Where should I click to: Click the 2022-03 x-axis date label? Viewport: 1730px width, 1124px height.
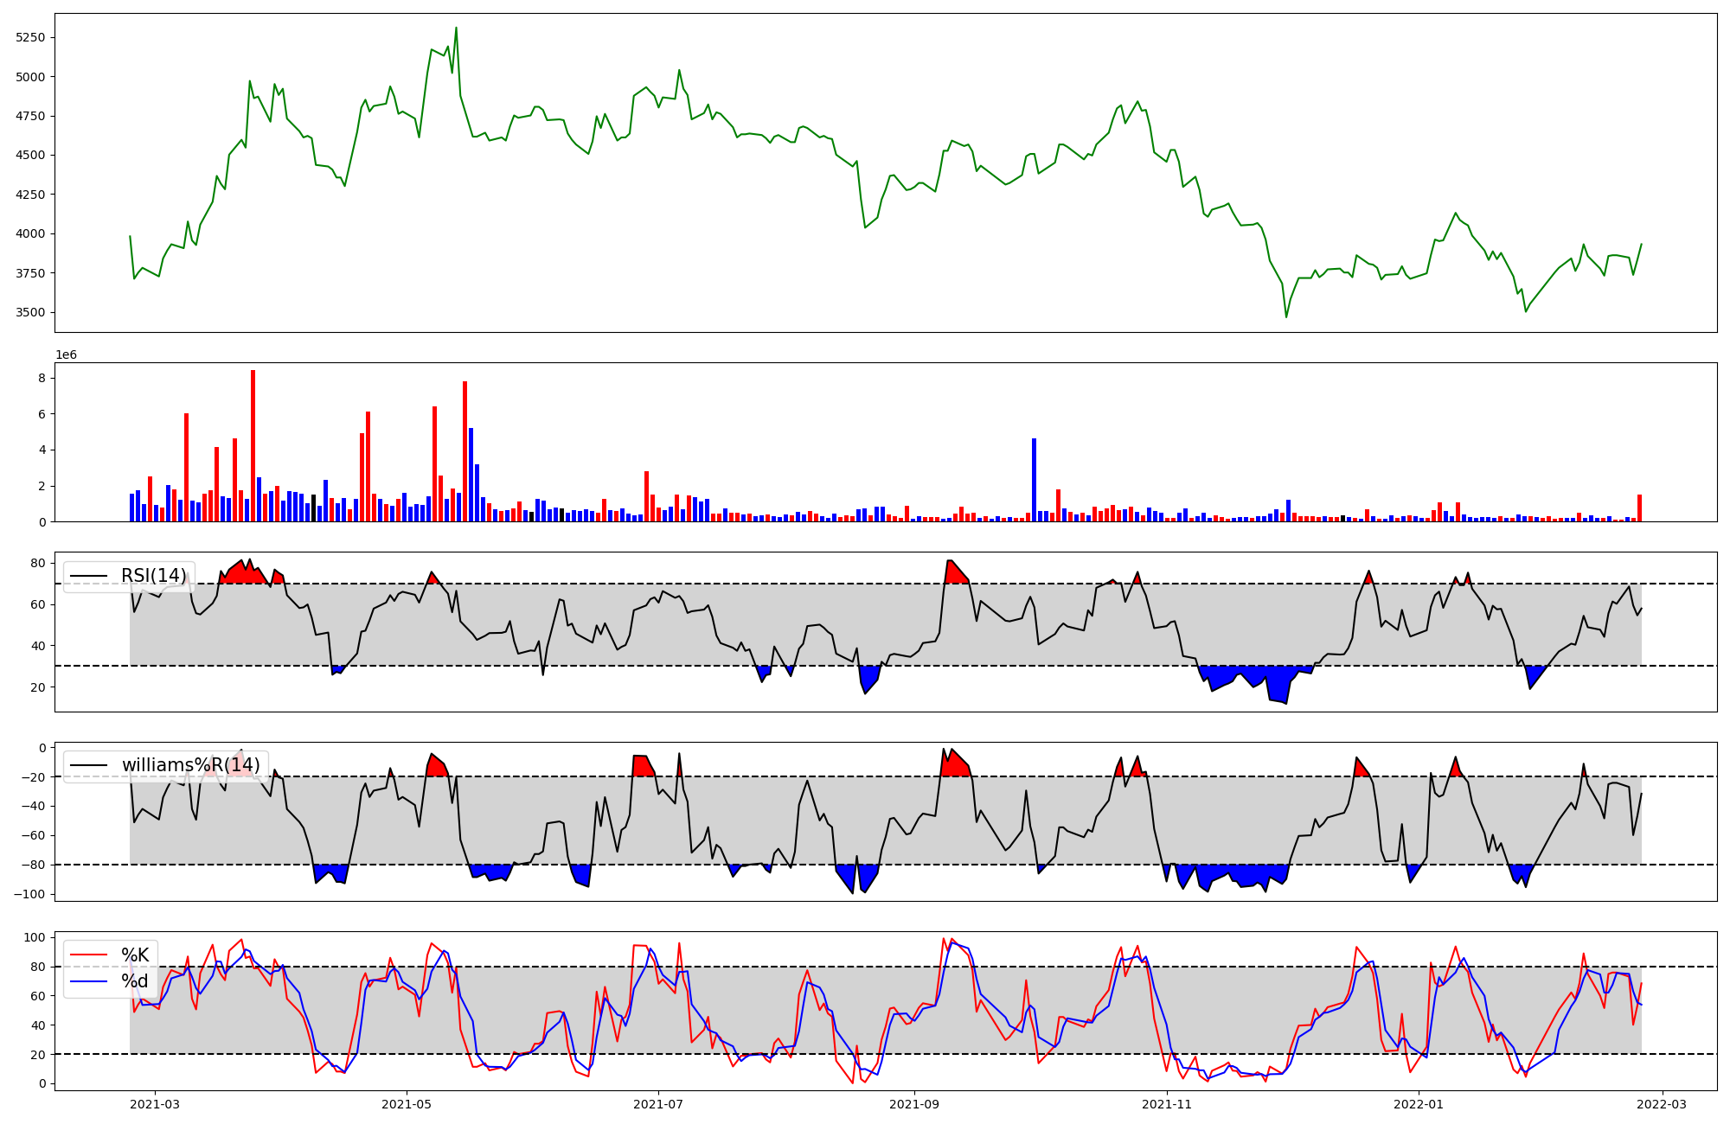point(1663,1103)
